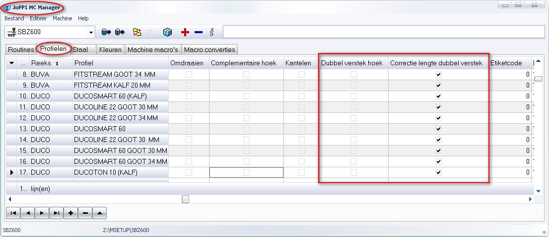Check Omdraaien for FITSTREAM KALF 20 MM
Image resolution: width=549 pixels, height=237 pixels.
(x=189, y=85)
